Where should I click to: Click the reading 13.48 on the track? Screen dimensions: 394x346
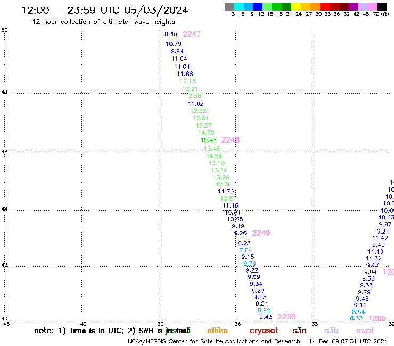pyautogui.click(x=211, y=149)
